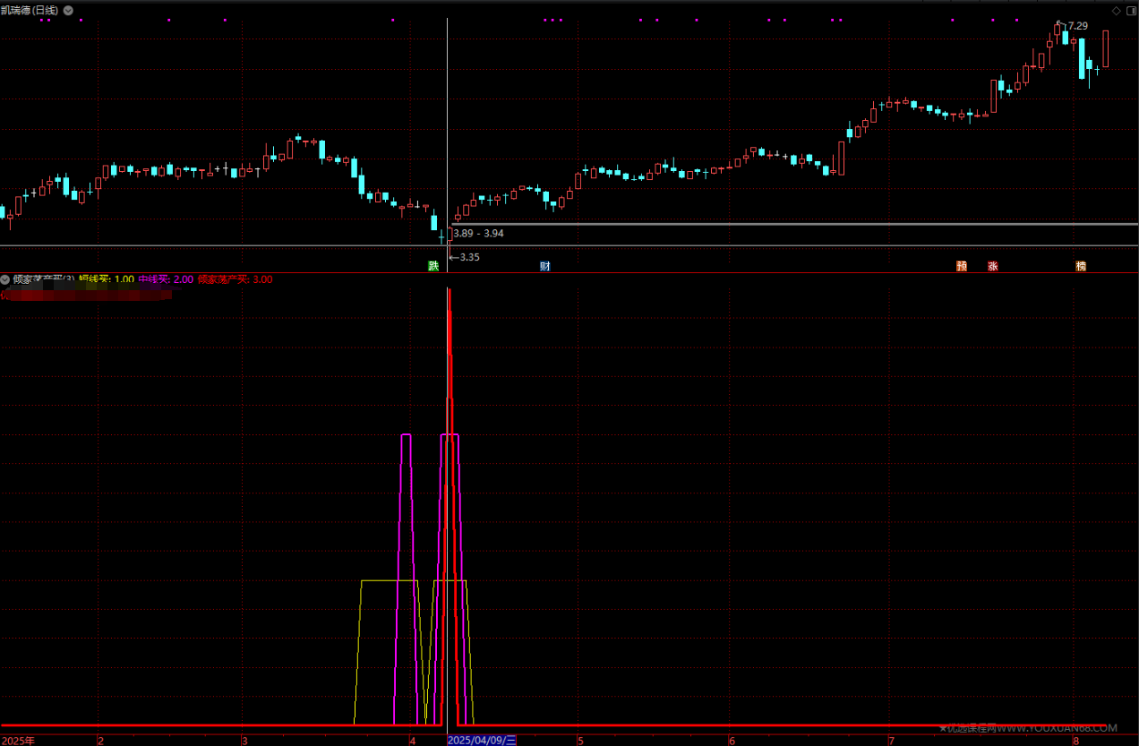Click the diamond icon at top right

tap(1116, 11)
